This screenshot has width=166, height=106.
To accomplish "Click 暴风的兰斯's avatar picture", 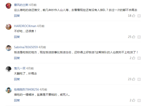I will (x=9, y=6).
